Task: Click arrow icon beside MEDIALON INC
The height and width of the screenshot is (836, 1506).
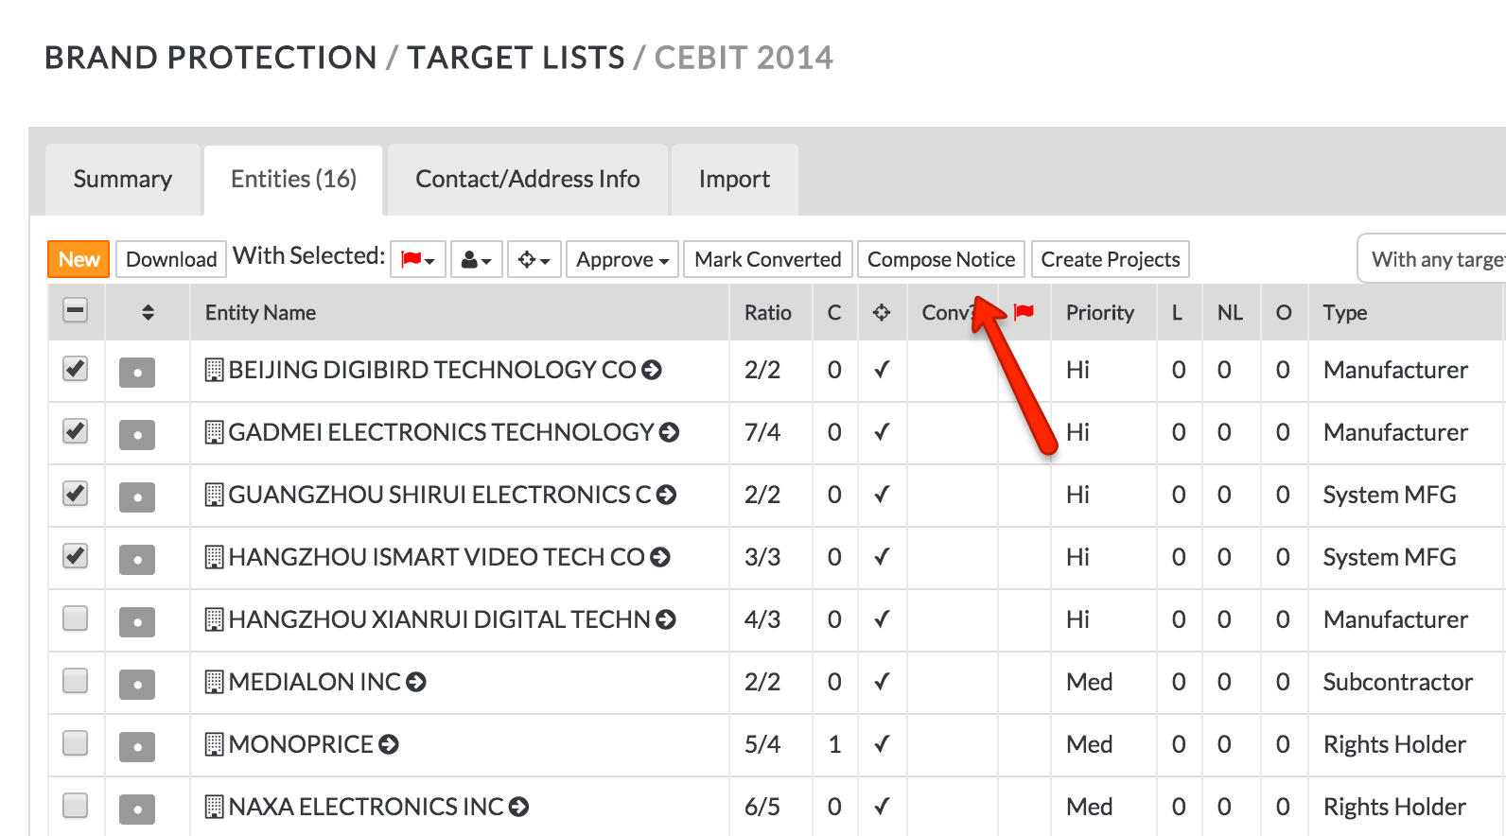Action: click(416, 683)
